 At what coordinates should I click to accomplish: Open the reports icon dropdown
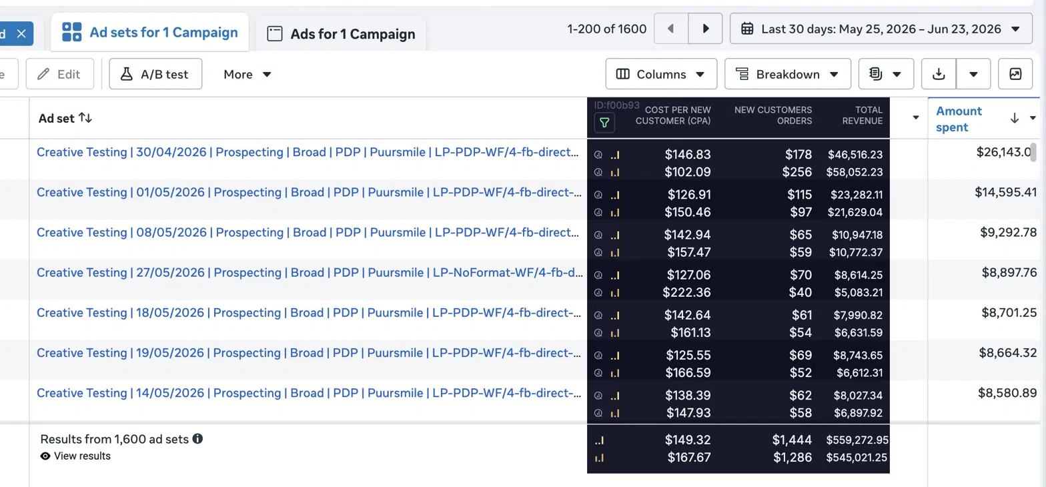point(886,74)
